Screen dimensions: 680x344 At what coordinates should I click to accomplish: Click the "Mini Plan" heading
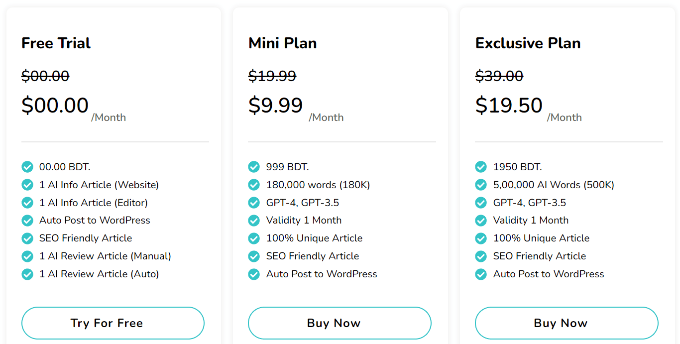tap(282, 43)
